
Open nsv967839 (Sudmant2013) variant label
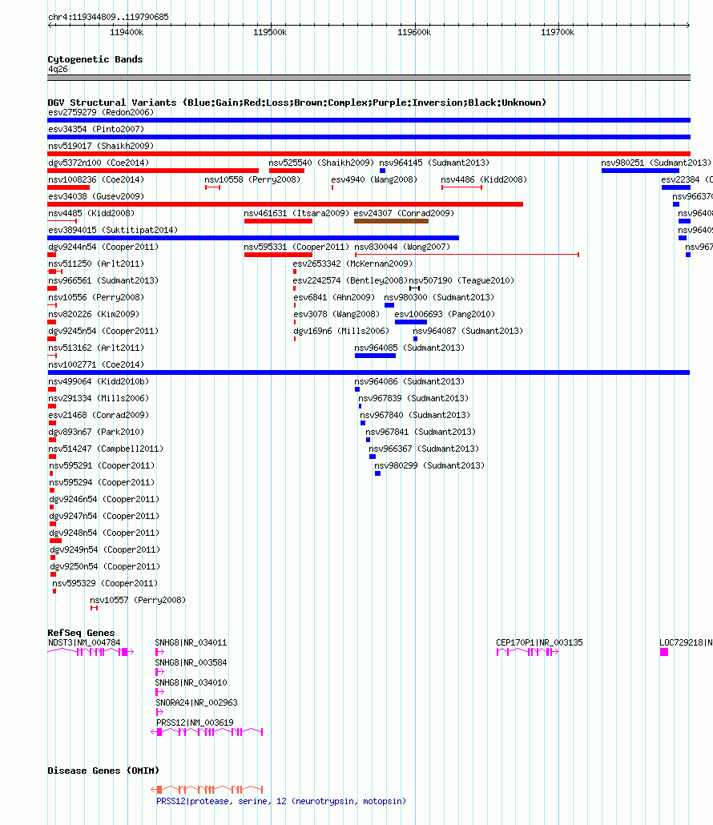click(413, 398)
